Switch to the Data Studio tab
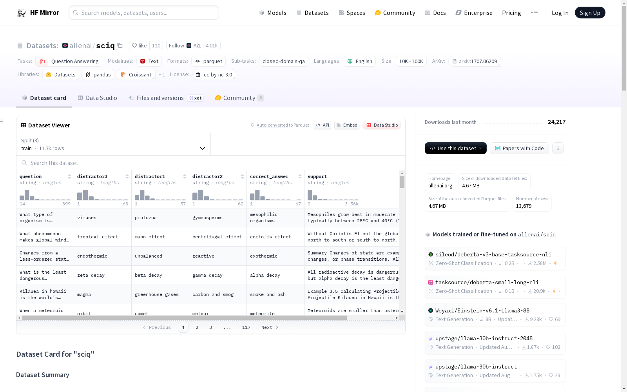This screenshot has width=627, height=392. tap(97, 98)
